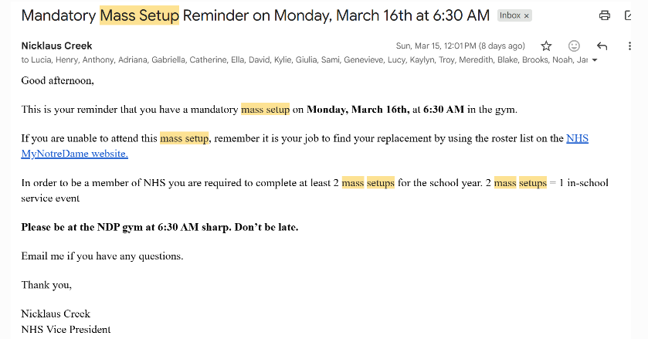Click the highlighted 'mass setup' in first paragraph

tap(265, 110)
